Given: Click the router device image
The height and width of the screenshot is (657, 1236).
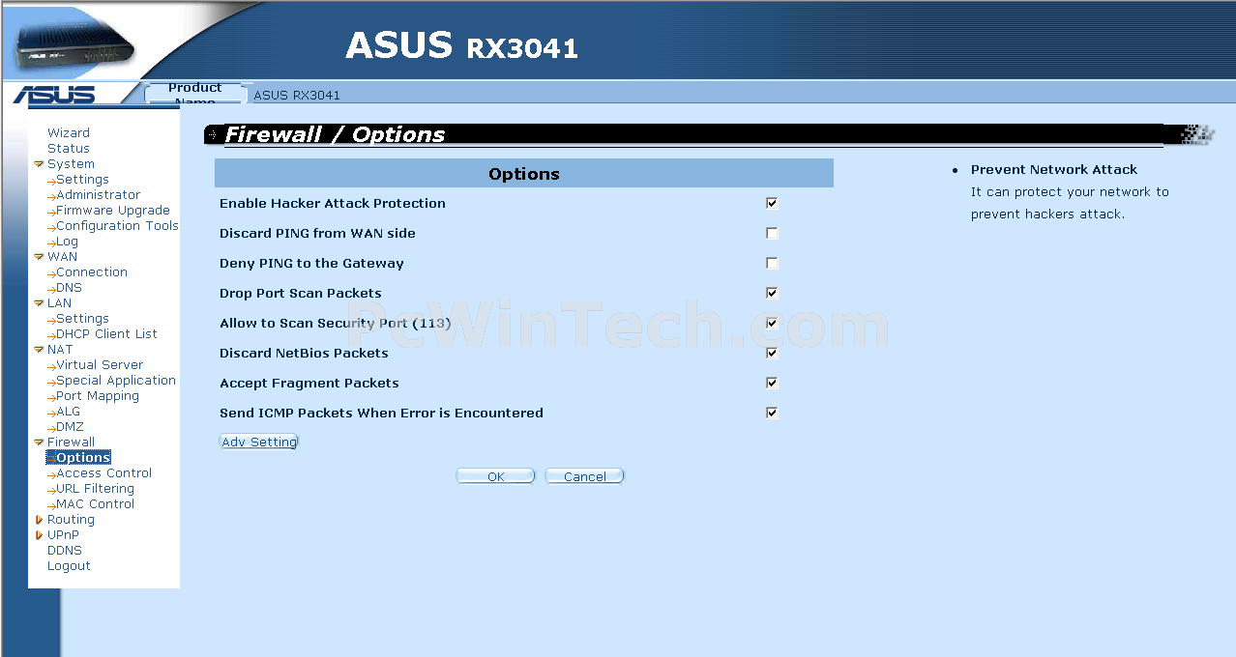Looking at the screenshot, I should tap(75, 45).
